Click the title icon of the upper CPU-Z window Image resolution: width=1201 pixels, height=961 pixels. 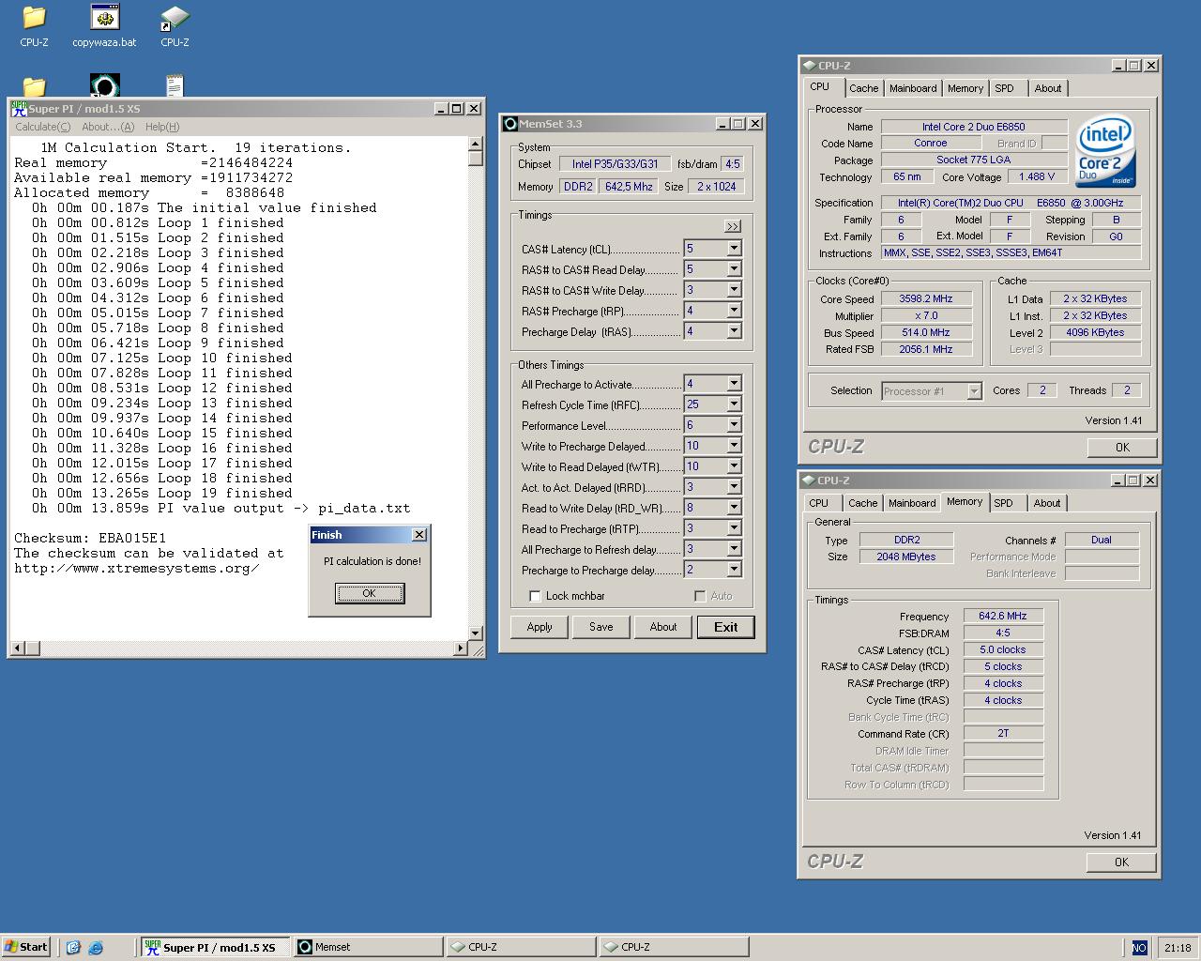[x=809, y=66]
